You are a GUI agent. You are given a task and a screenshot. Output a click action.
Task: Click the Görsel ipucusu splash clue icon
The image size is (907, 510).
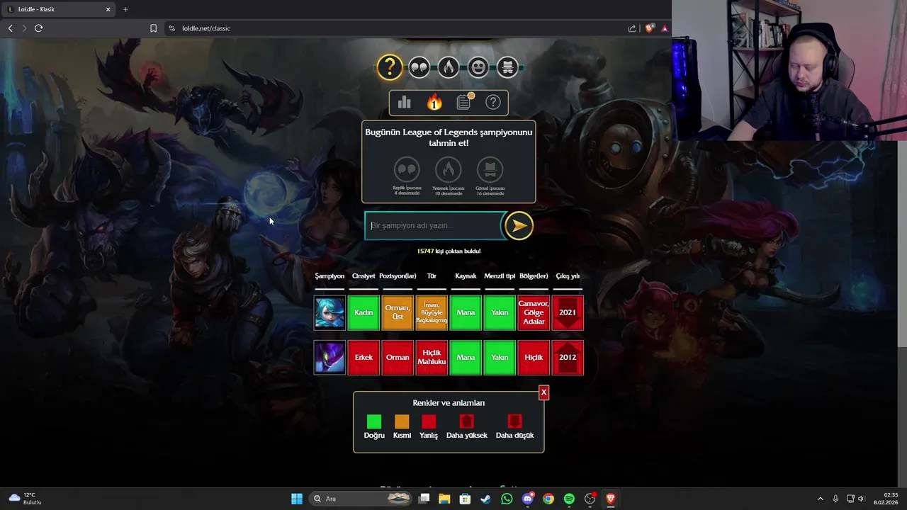(490, 170)
